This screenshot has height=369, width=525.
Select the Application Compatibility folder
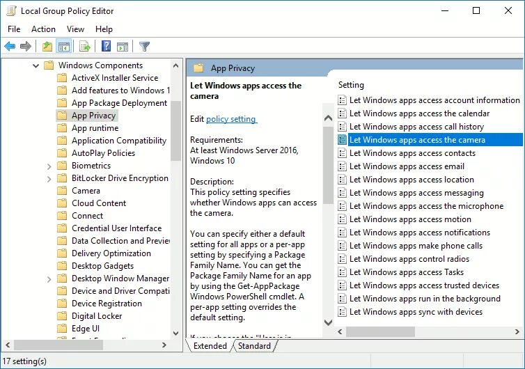[119, 141]
